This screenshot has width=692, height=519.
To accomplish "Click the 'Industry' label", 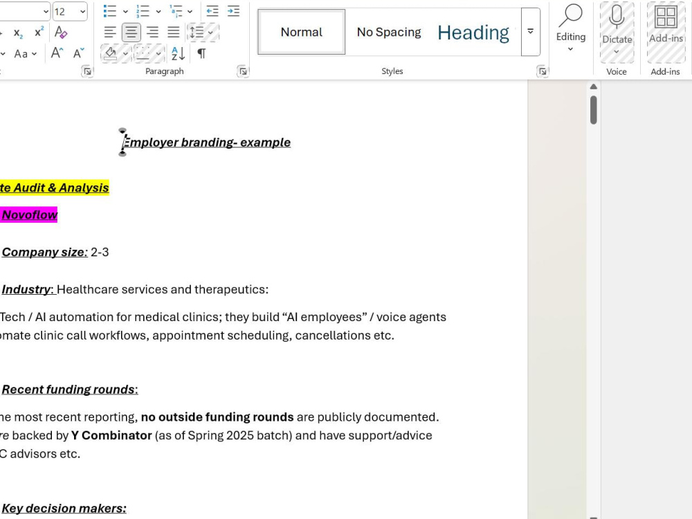I will (x=26, y=289).
